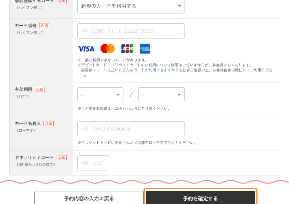Click the 有効期限 field label

(x=23, y=90)
